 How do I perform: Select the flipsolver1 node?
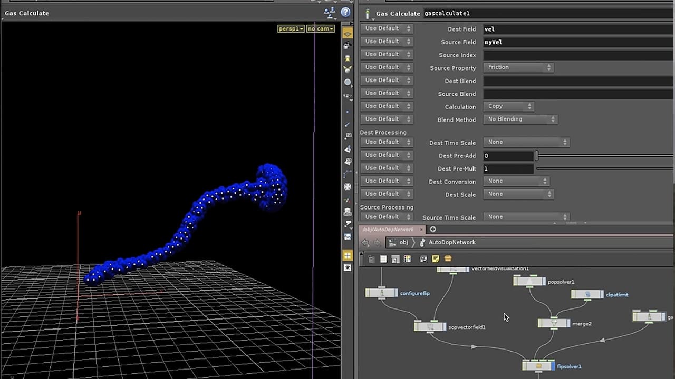coord(538,366)
